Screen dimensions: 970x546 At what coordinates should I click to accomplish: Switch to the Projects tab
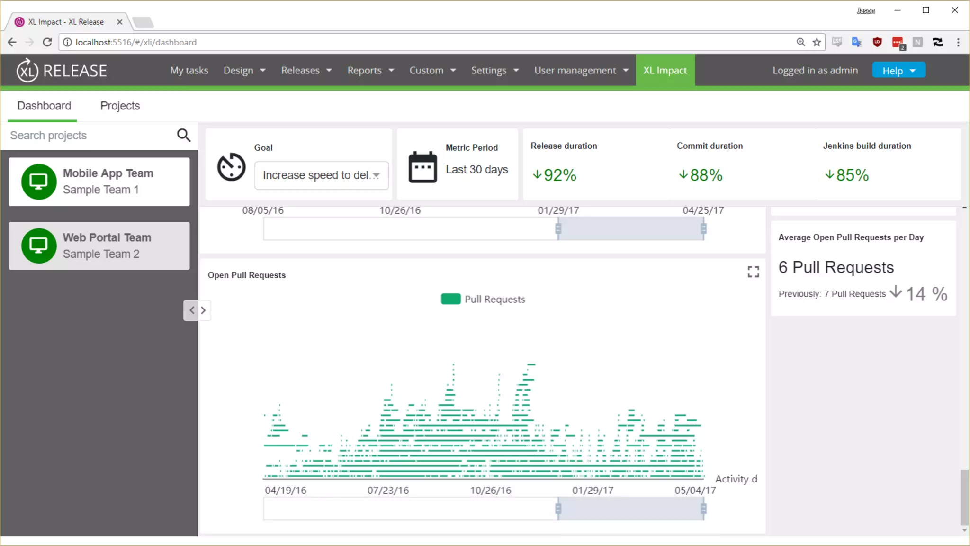coord(120,106)
